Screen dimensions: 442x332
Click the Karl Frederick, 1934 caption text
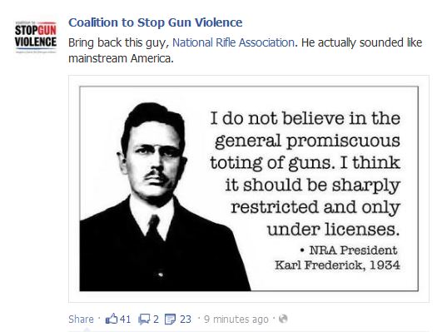coord(337,265)
